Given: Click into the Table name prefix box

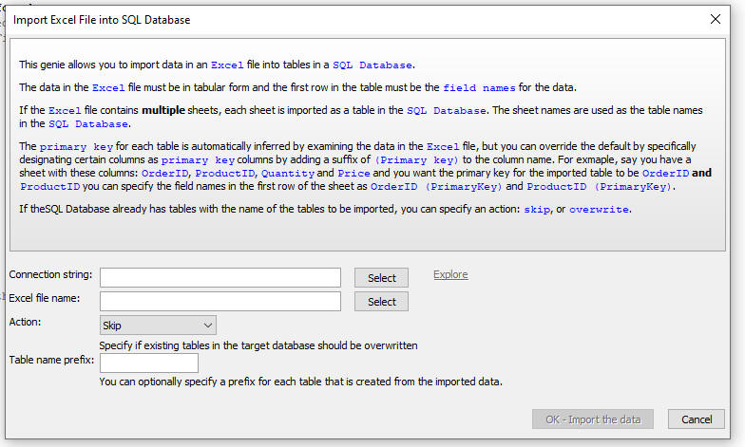Looking at the screenshot, I should click(x=148, y=363).
